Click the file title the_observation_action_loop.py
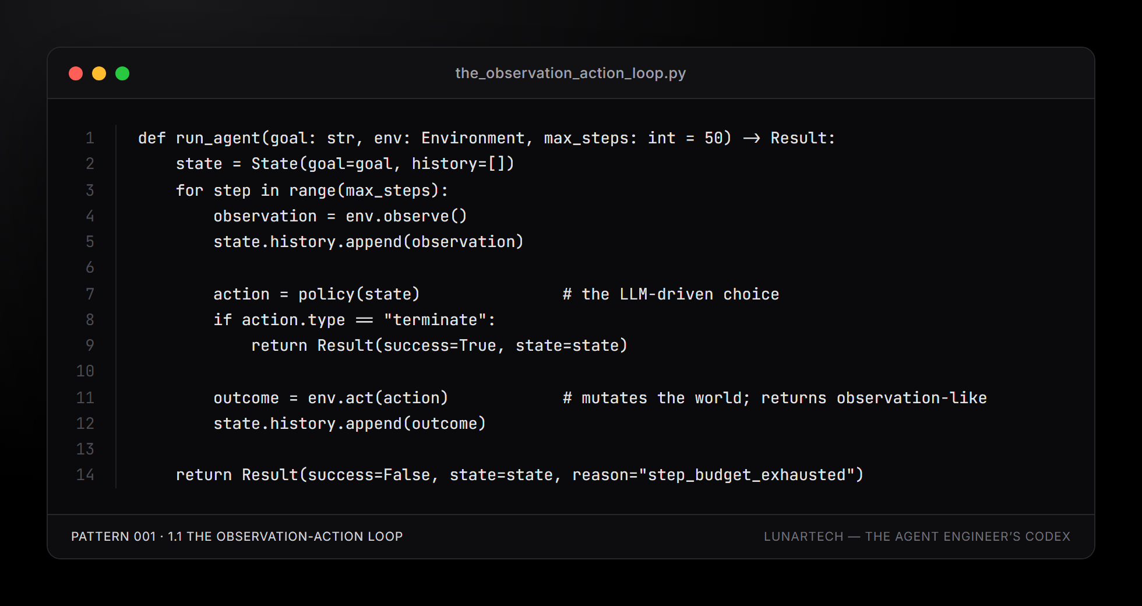Screen dimensions: 1142x606 click(x=570, y=73)
